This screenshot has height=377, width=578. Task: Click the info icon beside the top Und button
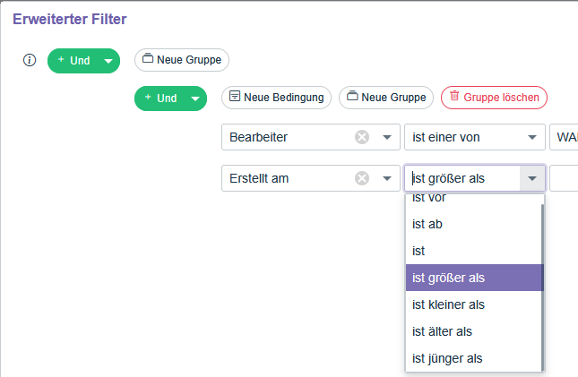click(x=29, y=60)
